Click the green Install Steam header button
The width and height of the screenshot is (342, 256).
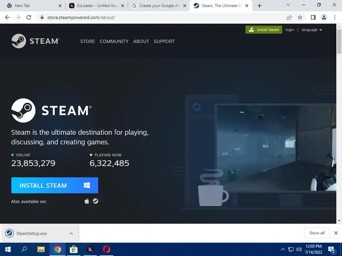[x=264, y=30]
